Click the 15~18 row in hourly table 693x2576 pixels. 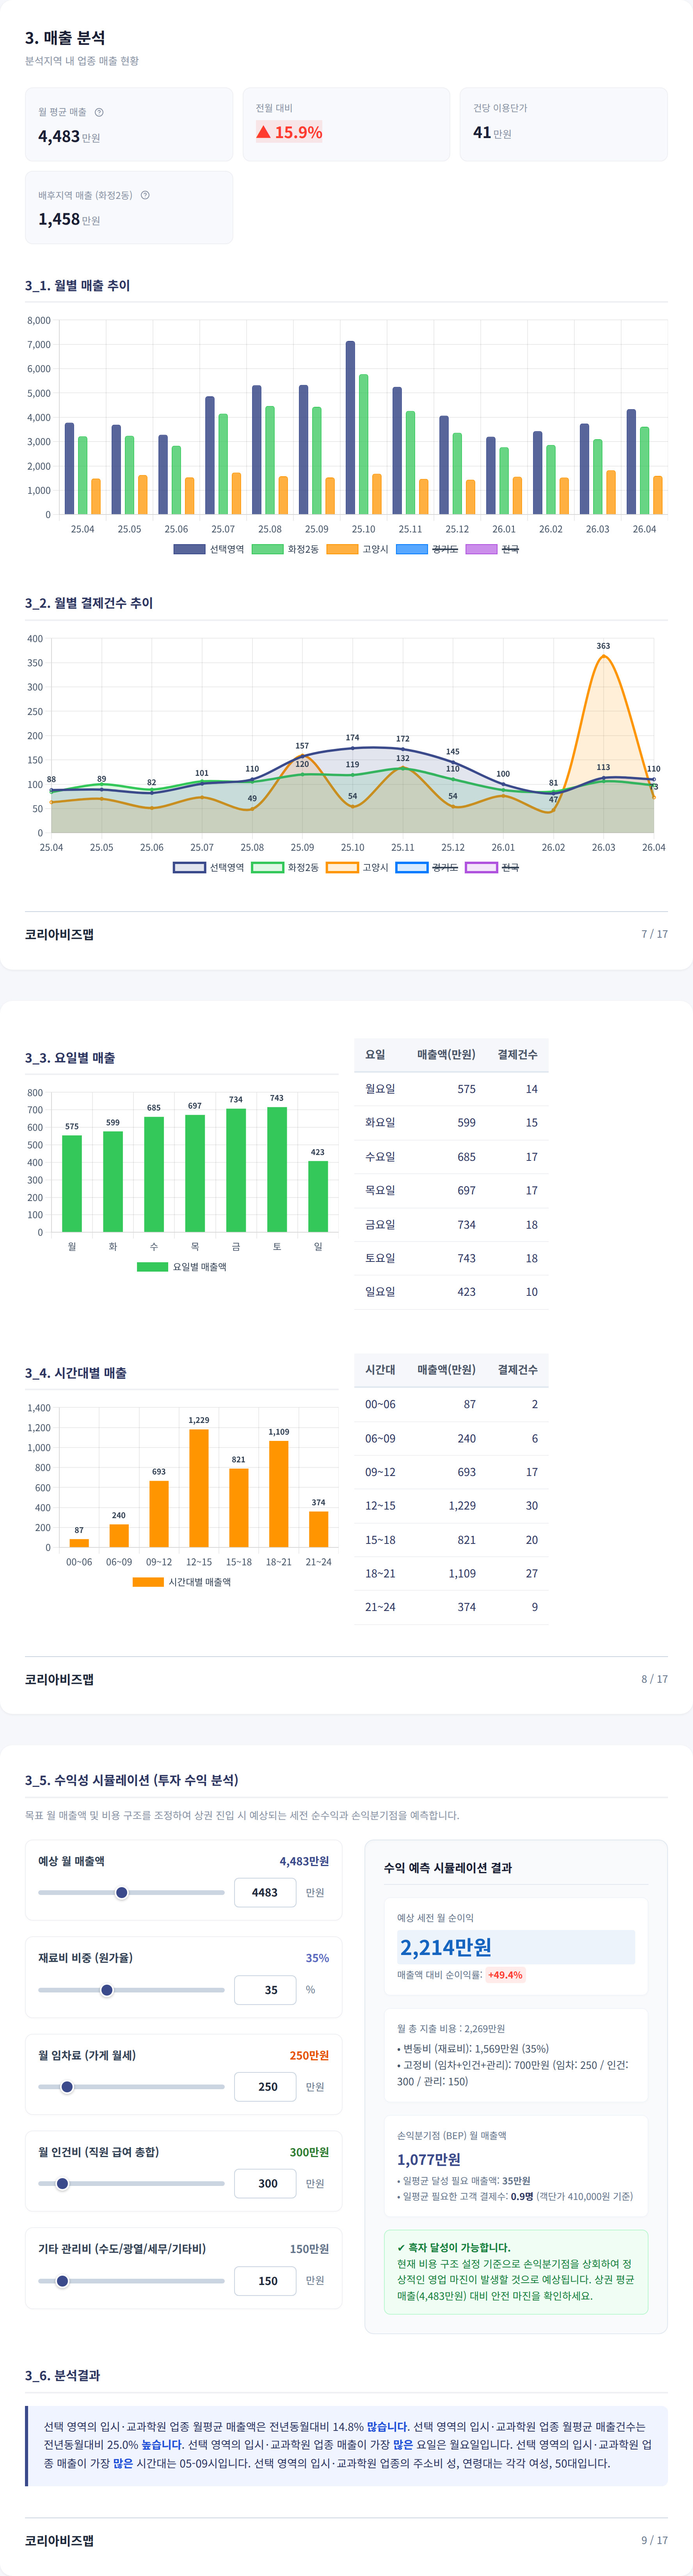[x=451, y=1540]
